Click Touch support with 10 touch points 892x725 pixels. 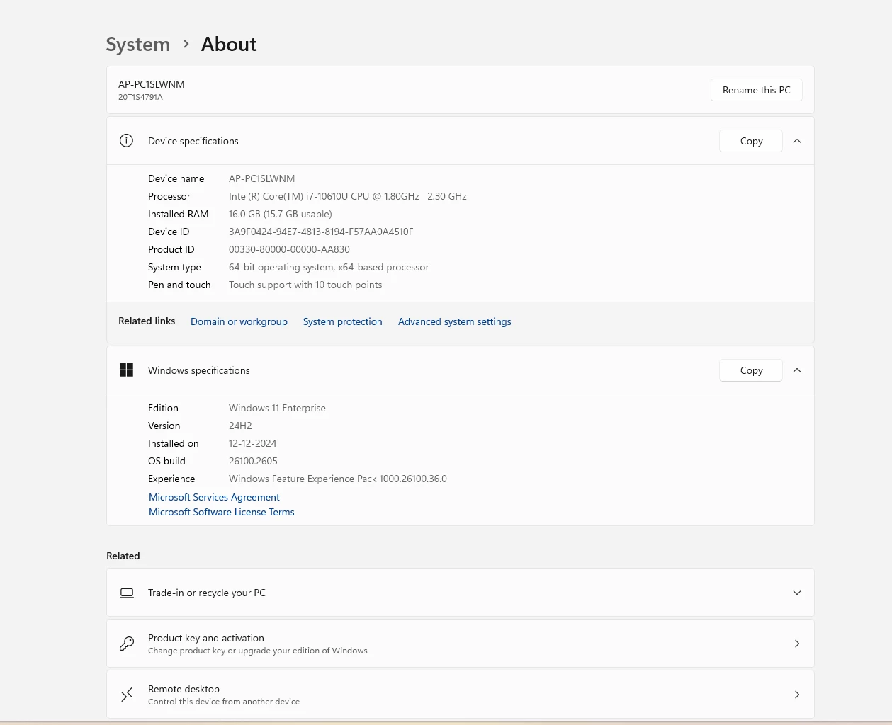305,285
